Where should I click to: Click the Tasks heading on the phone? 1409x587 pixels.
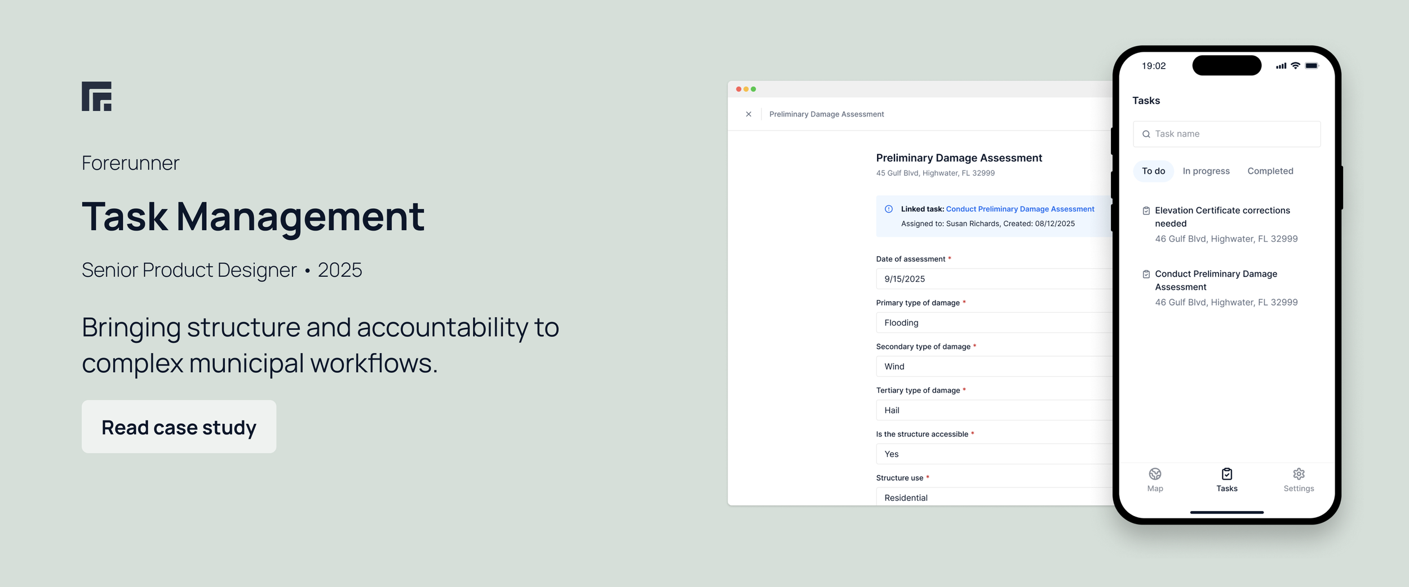1146,101
